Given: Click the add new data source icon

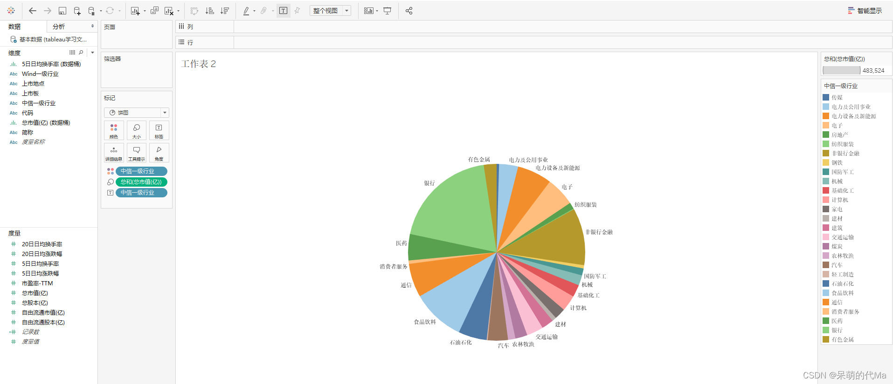Looking at the screenshot, I should [77, 10].
